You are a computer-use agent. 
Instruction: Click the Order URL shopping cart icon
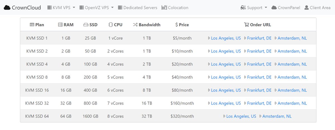pyautogui.click(x=247, y=25)
